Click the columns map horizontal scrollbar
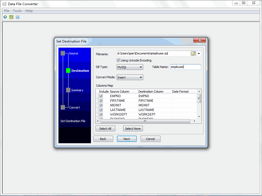The height and width of the screenshot is (196, 262). tap(145, 121)
